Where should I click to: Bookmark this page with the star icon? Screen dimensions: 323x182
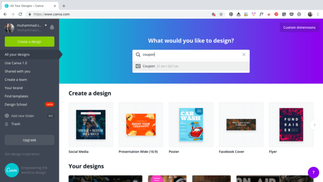point(221,14)
